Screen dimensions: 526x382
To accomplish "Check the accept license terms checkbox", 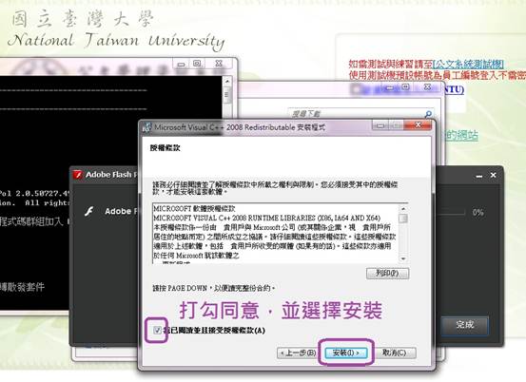I will coord(157,331).
